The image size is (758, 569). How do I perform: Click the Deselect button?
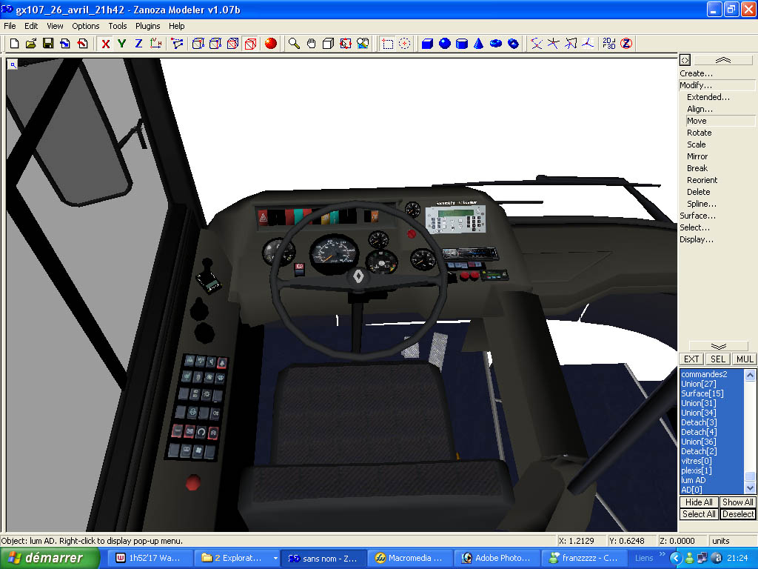click(x=738, y=514)
